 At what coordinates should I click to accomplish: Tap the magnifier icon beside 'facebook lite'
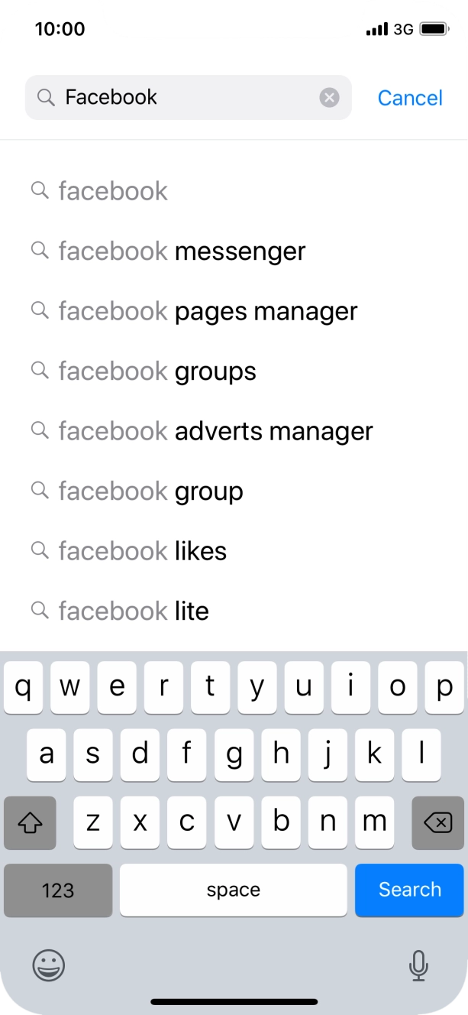pos(40,610)
